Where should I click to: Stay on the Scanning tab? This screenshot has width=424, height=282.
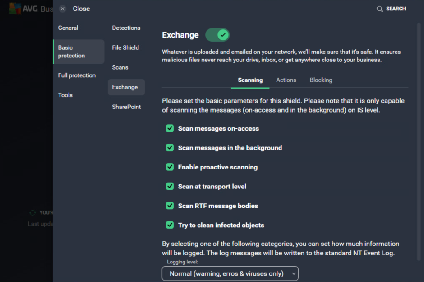[250, 80]
